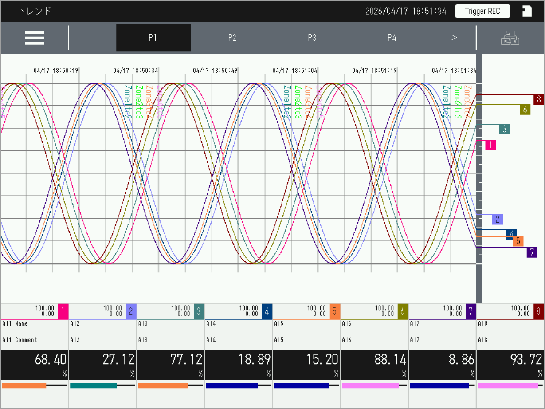Click the bar graph under 93.72 reading
The image size is (545, 409).
tap(510, 385)
